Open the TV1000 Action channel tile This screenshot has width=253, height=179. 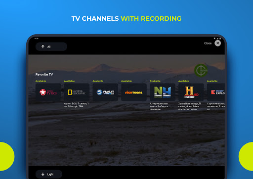coord(48,92)
